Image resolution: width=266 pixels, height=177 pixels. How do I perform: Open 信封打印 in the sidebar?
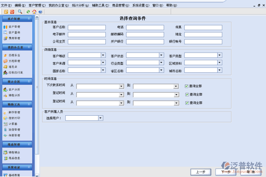12,118
